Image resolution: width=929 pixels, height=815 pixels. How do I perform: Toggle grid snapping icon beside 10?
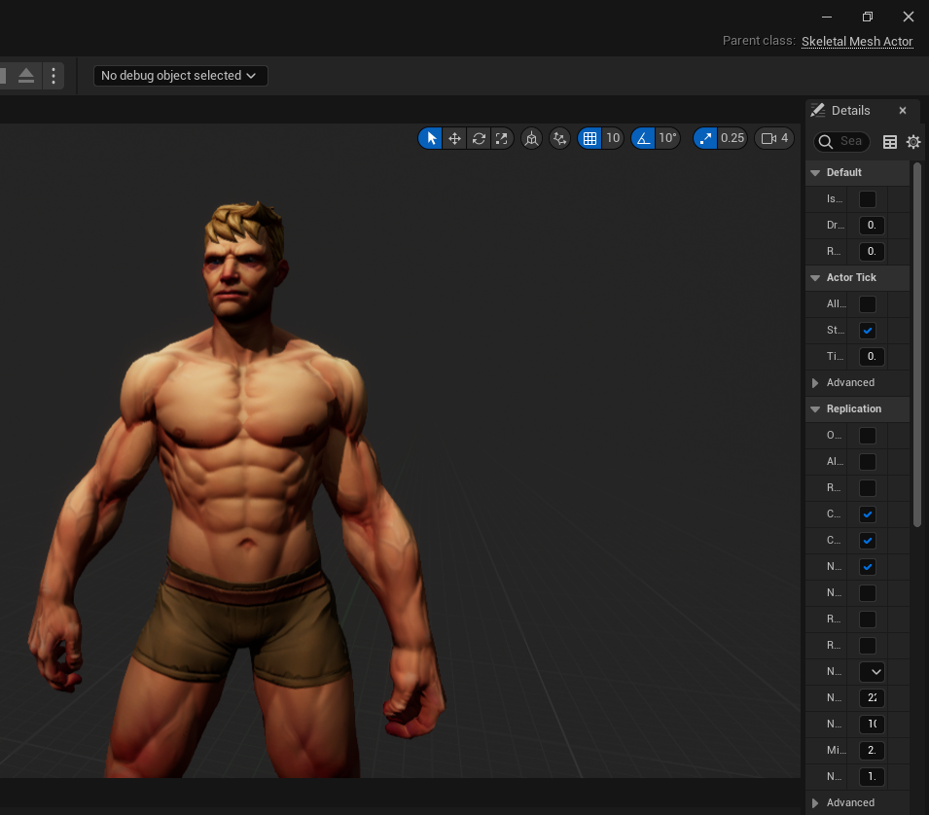pos(590,139)
